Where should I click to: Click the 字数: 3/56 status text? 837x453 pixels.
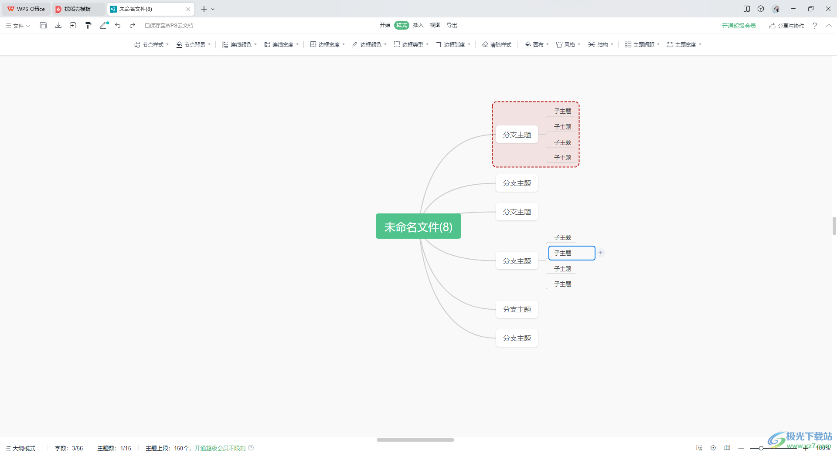pos(69,448)
